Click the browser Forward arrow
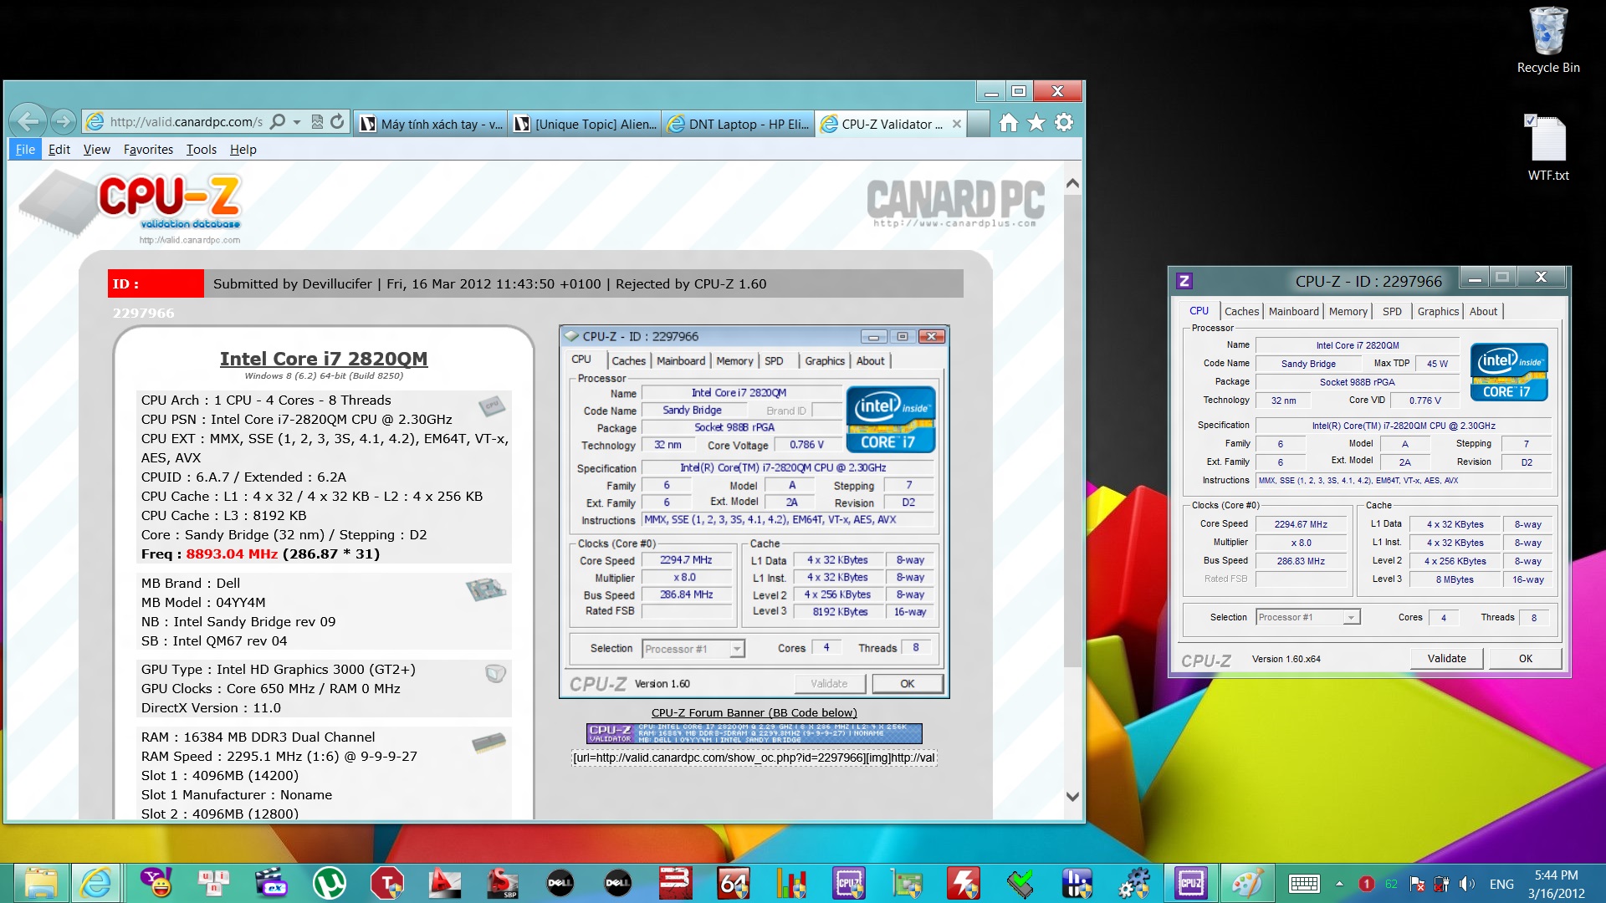1606x903 pixels. click(x=64, y=122)
